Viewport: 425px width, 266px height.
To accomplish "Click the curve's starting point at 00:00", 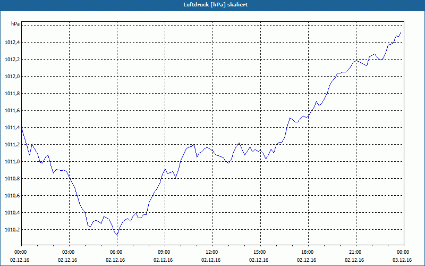I will 22,128.
